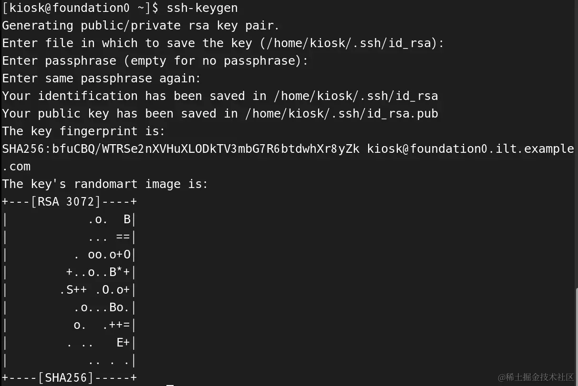Click the ssh-keygen command text
The width and height of the screenshot is (578, 386).
click(x=202, y=8)
